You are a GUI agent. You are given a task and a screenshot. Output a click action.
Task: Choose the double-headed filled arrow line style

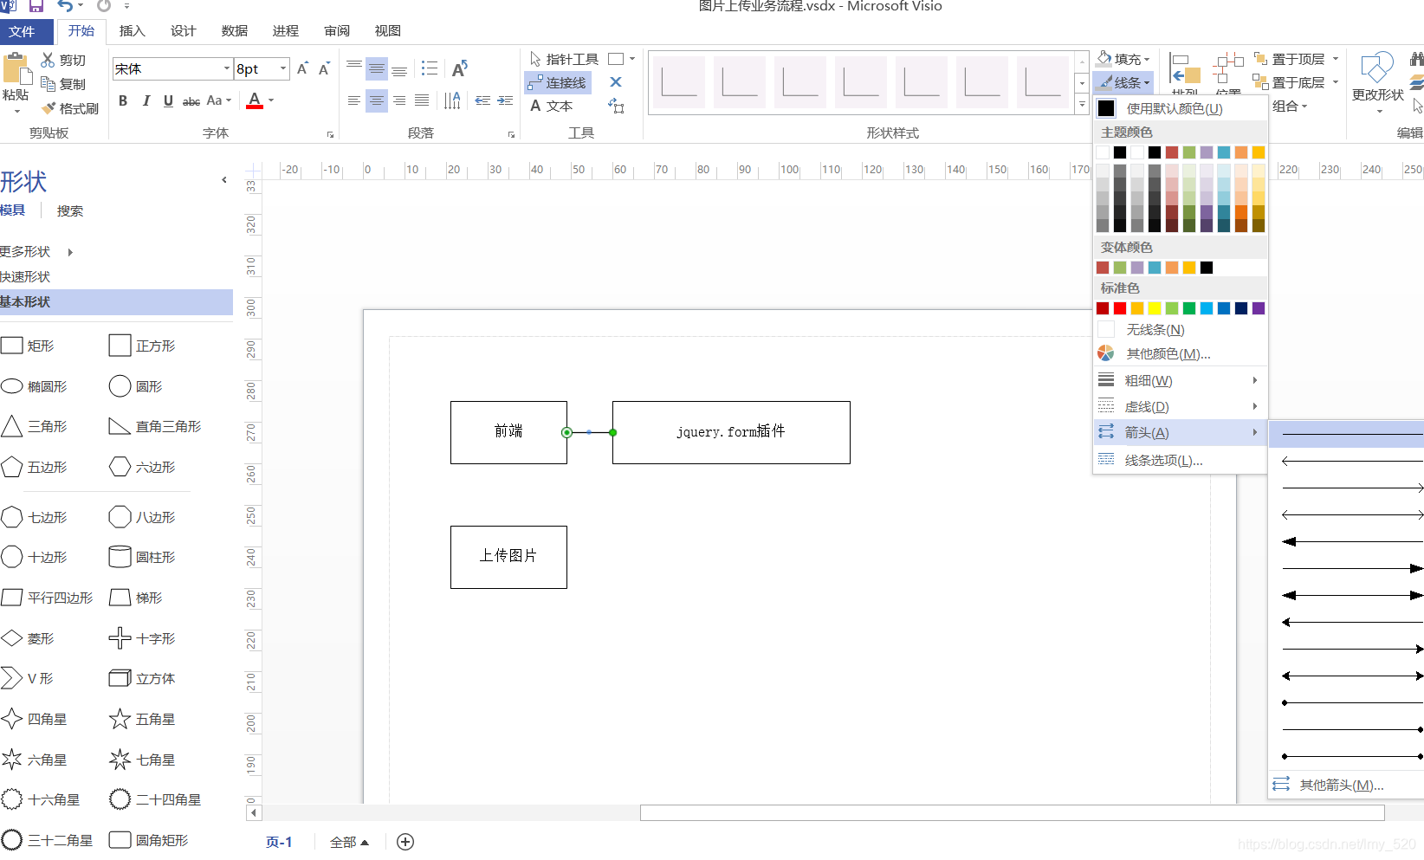coord(1352,595)
